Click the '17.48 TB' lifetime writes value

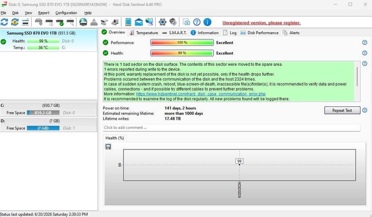pos(173,119)
